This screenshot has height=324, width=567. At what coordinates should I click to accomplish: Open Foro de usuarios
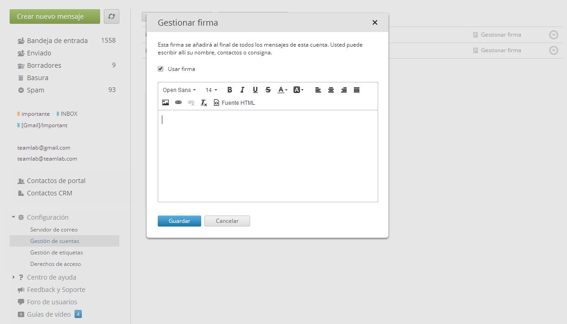point(52,302)
